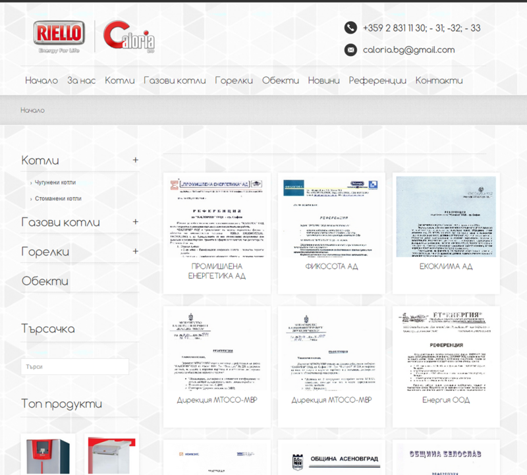Click the Търсачка sidebar heading
The width and height of the screenshot is (527, 475).
click(x=48, y=329)
